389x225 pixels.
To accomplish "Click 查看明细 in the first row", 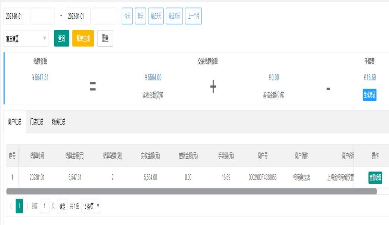I will 375,178.
